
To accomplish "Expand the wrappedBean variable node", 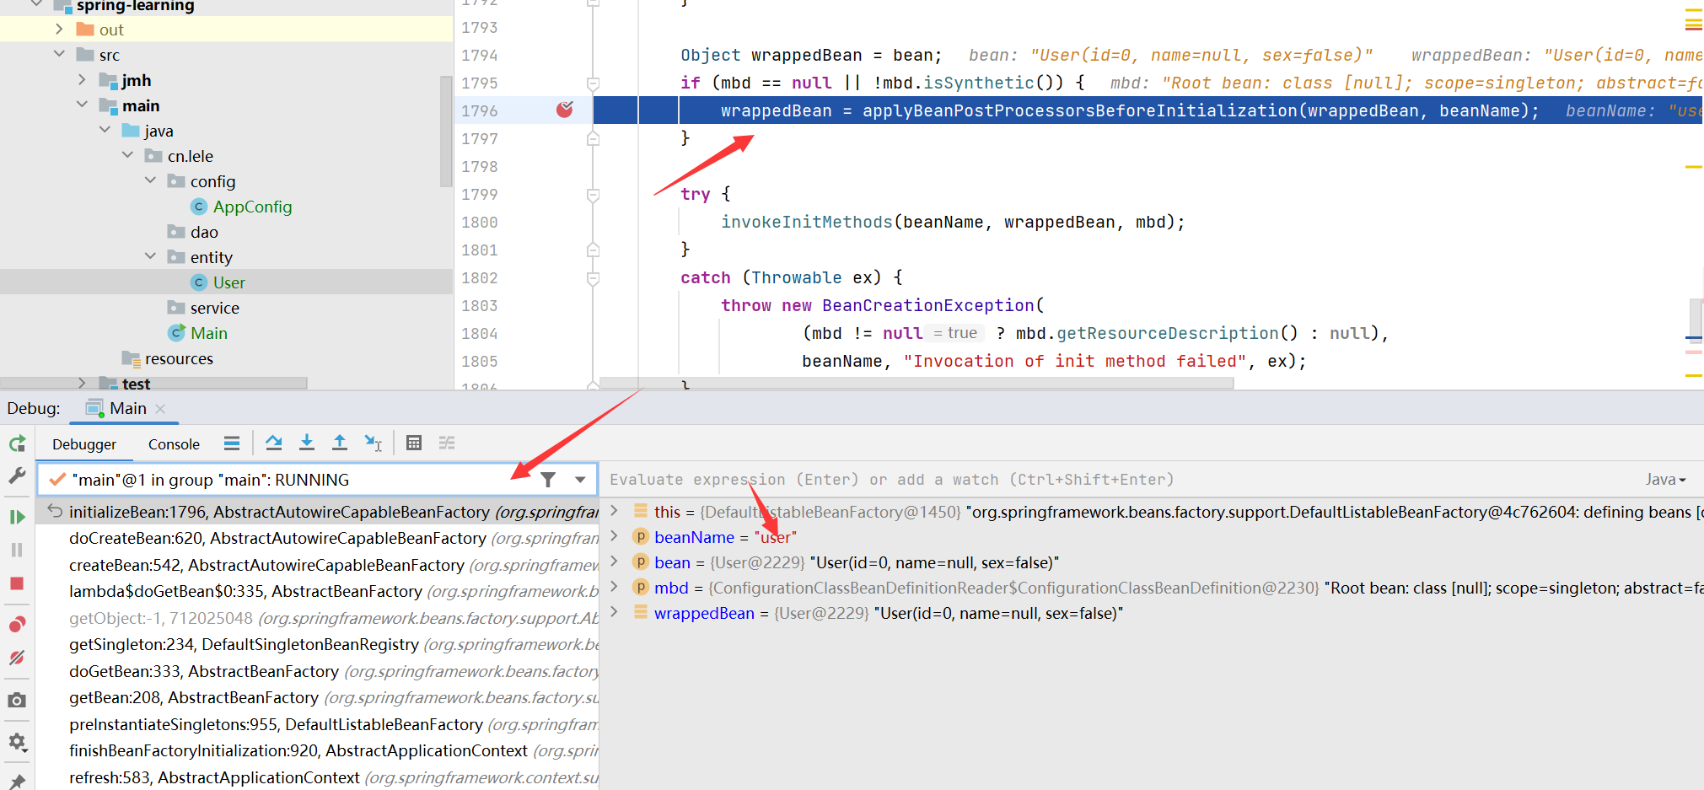I will 615,612.
